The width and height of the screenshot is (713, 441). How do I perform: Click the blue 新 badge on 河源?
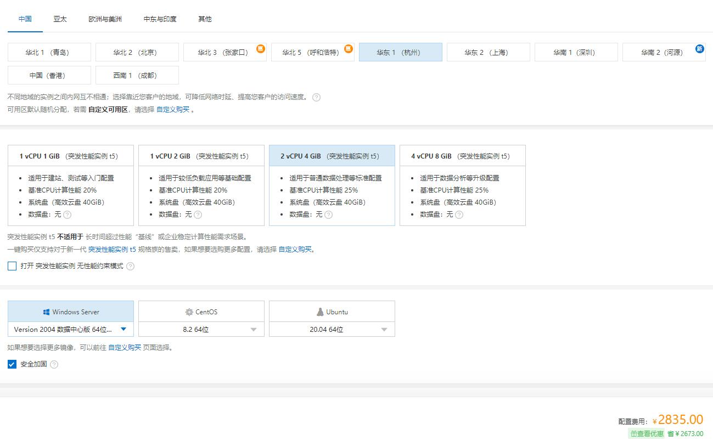(x=699, y=48)
